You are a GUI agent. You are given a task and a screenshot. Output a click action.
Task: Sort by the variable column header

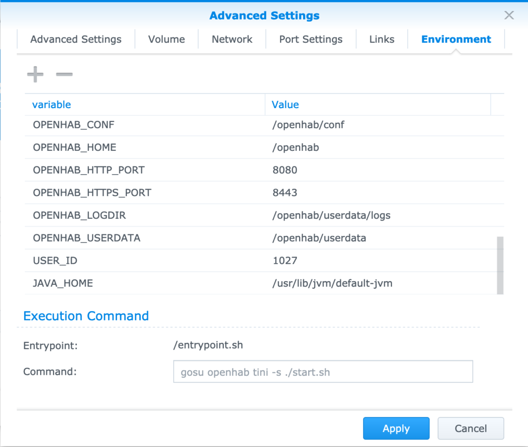click(145, 105)
